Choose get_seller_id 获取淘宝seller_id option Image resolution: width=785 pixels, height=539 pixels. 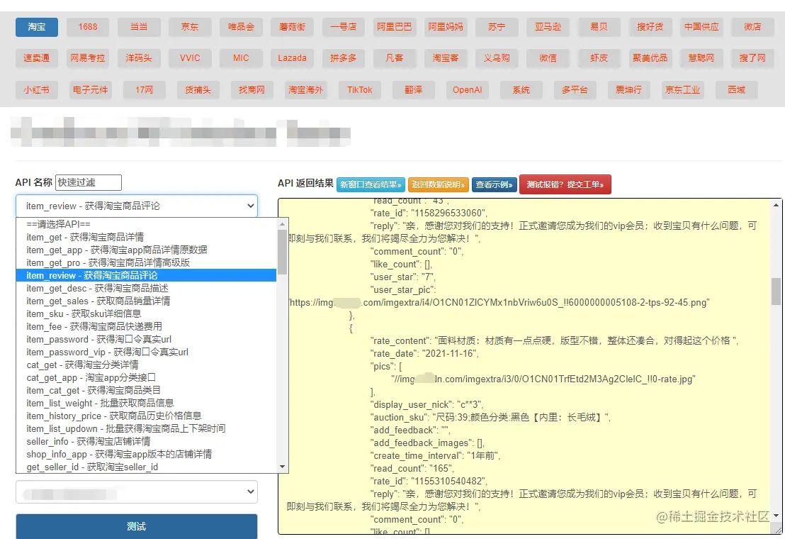[146, 467]
